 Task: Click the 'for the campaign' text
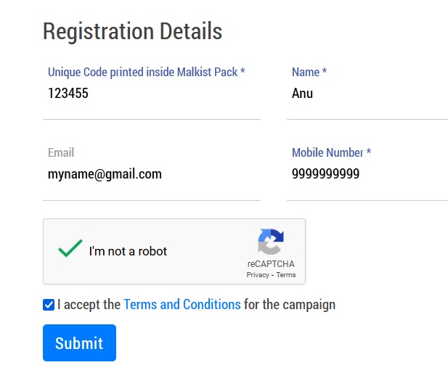point(290,304)
